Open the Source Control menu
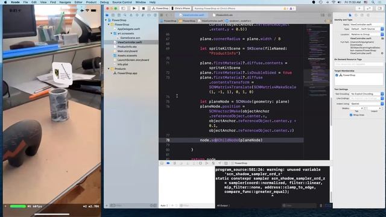The image size is (386, 217). tap(122, 2)
